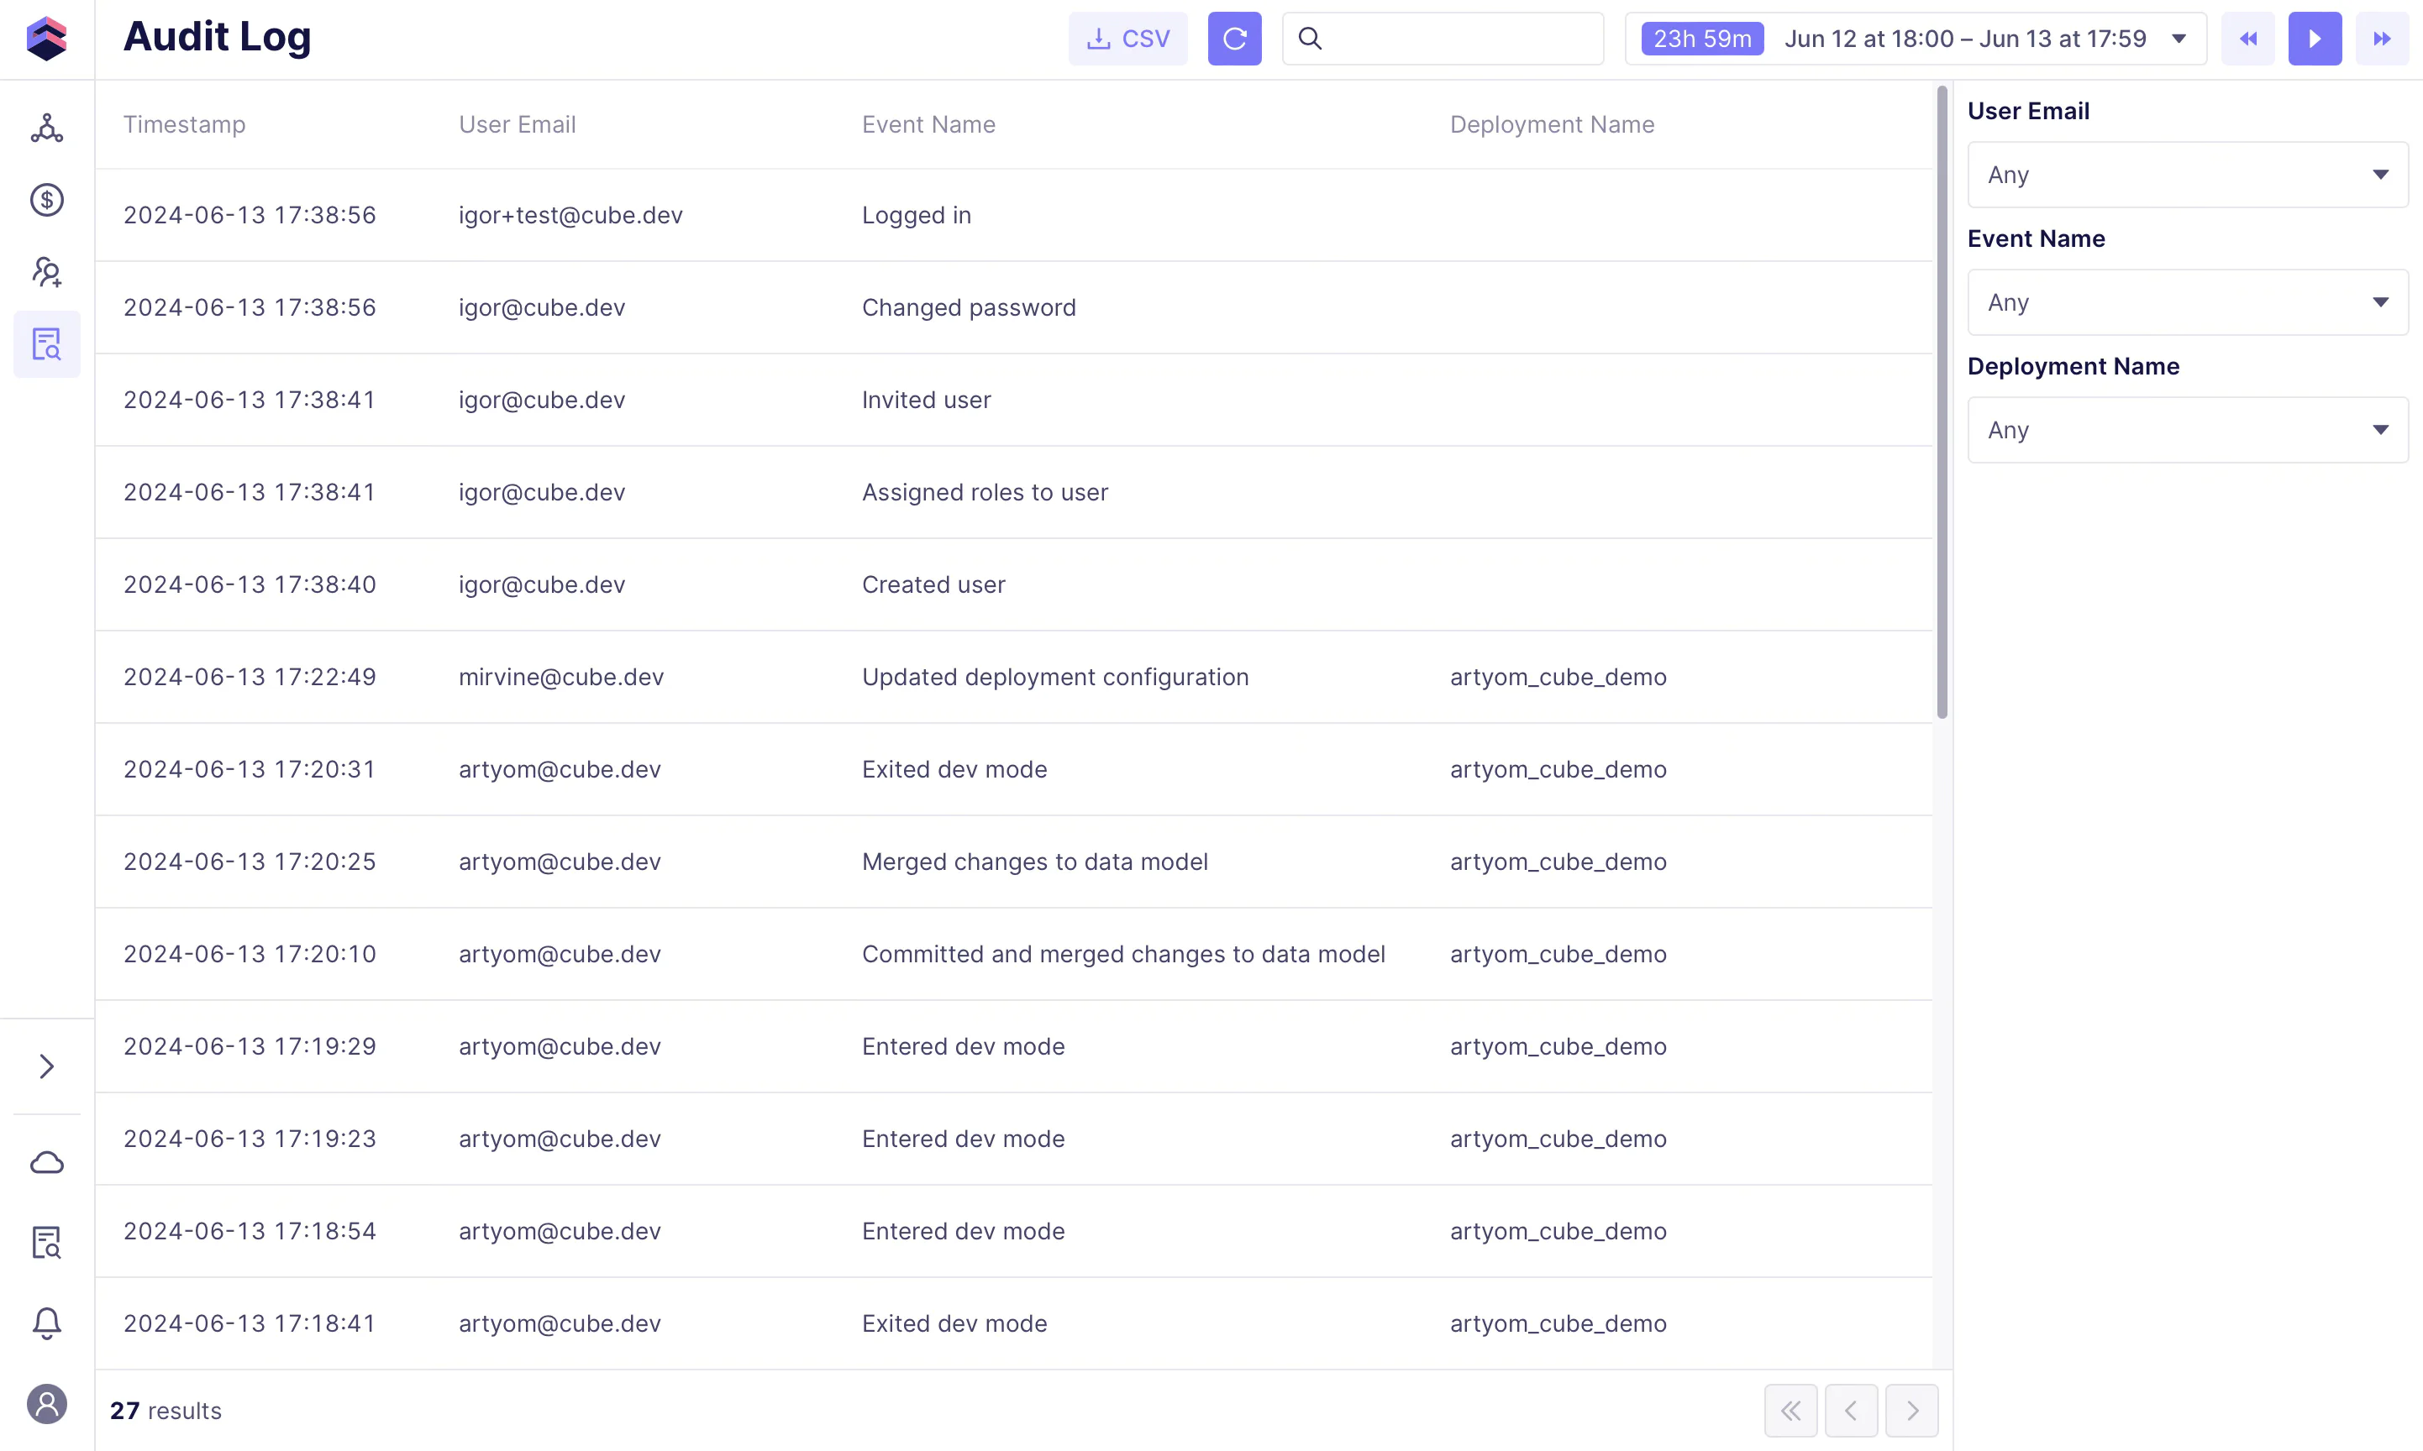2423x1451 pixels.
Task: Select the Audit Log sidebar icon
Action: 46,344
